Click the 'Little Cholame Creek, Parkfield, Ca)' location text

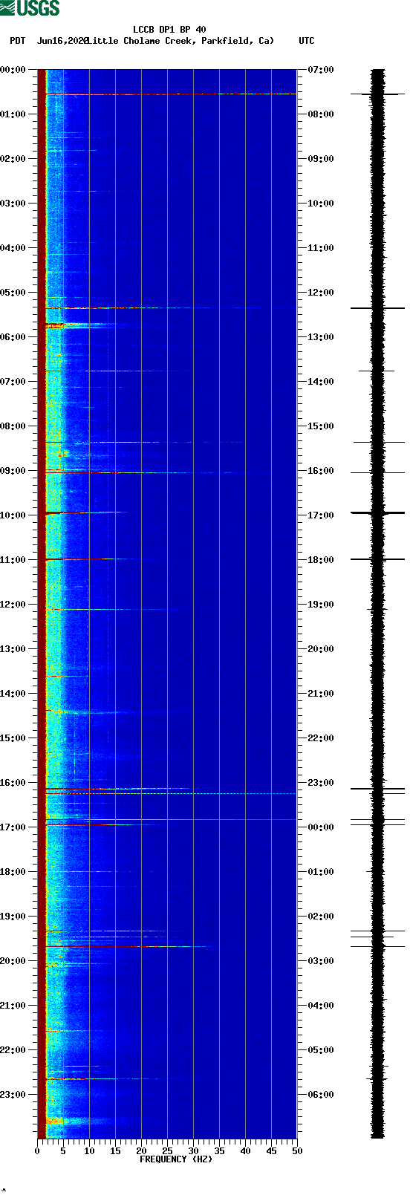[x=180, y=41]
